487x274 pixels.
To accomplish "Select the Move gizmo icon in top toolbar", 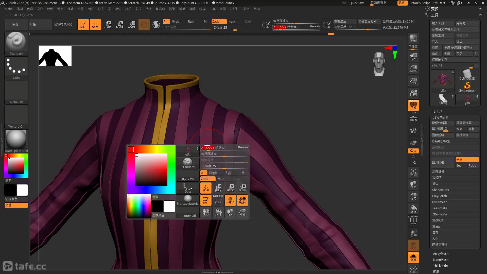I will pos(108,25).
